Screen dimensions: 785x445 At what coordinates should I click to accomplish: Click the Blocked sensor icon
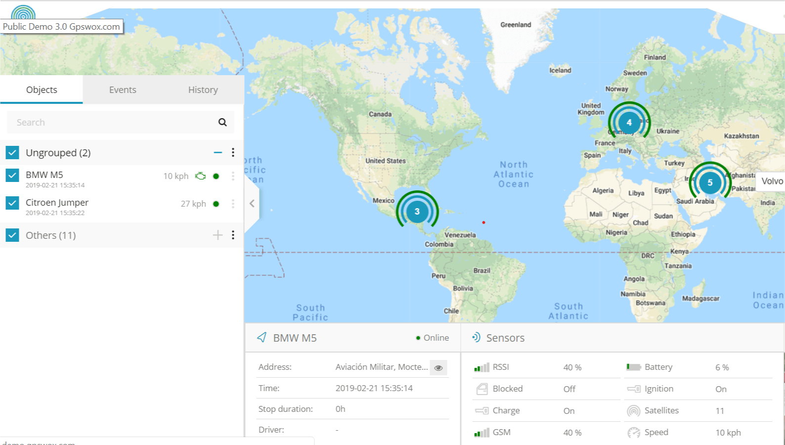tap(482, 389)
